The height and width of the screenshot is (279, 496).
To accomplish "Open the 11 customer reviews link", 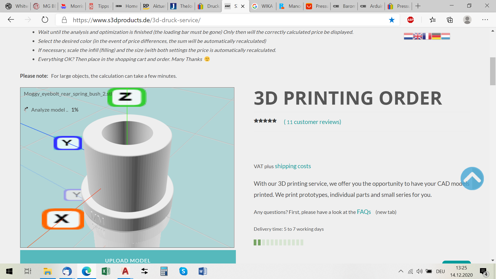I will point(313,122).
